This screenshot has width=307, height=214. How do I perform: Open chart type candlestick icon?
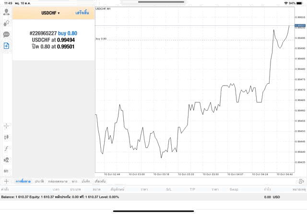point(6,137)
